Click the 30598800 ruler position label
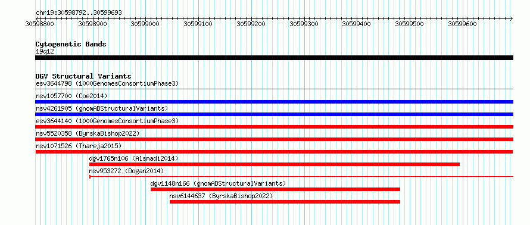530x225 pixels. [x=39, y=24]
